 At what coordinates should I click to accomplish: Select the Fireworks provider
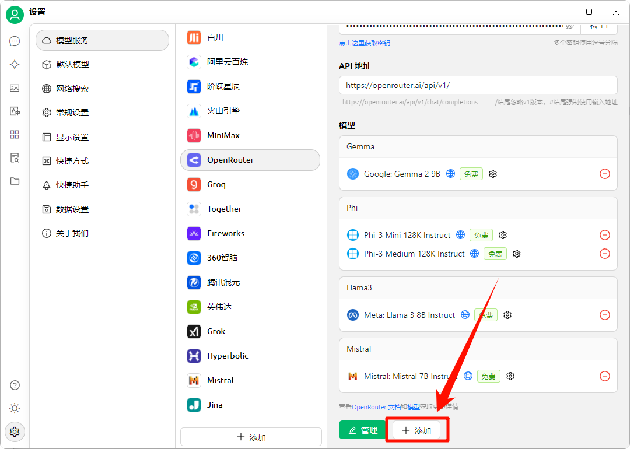pyautogui.click(x=250, y=233)
